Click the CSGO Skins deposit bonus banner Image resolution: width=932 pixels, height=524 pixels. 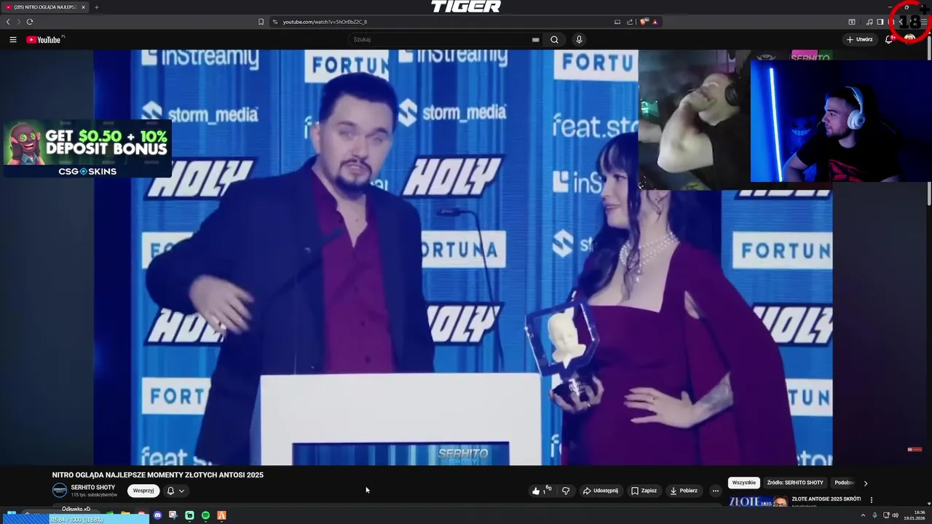[87, 149]
